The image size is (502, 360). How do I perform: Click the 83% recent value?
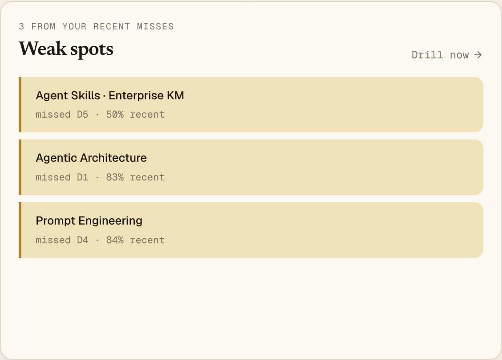(x=135, y=177)
